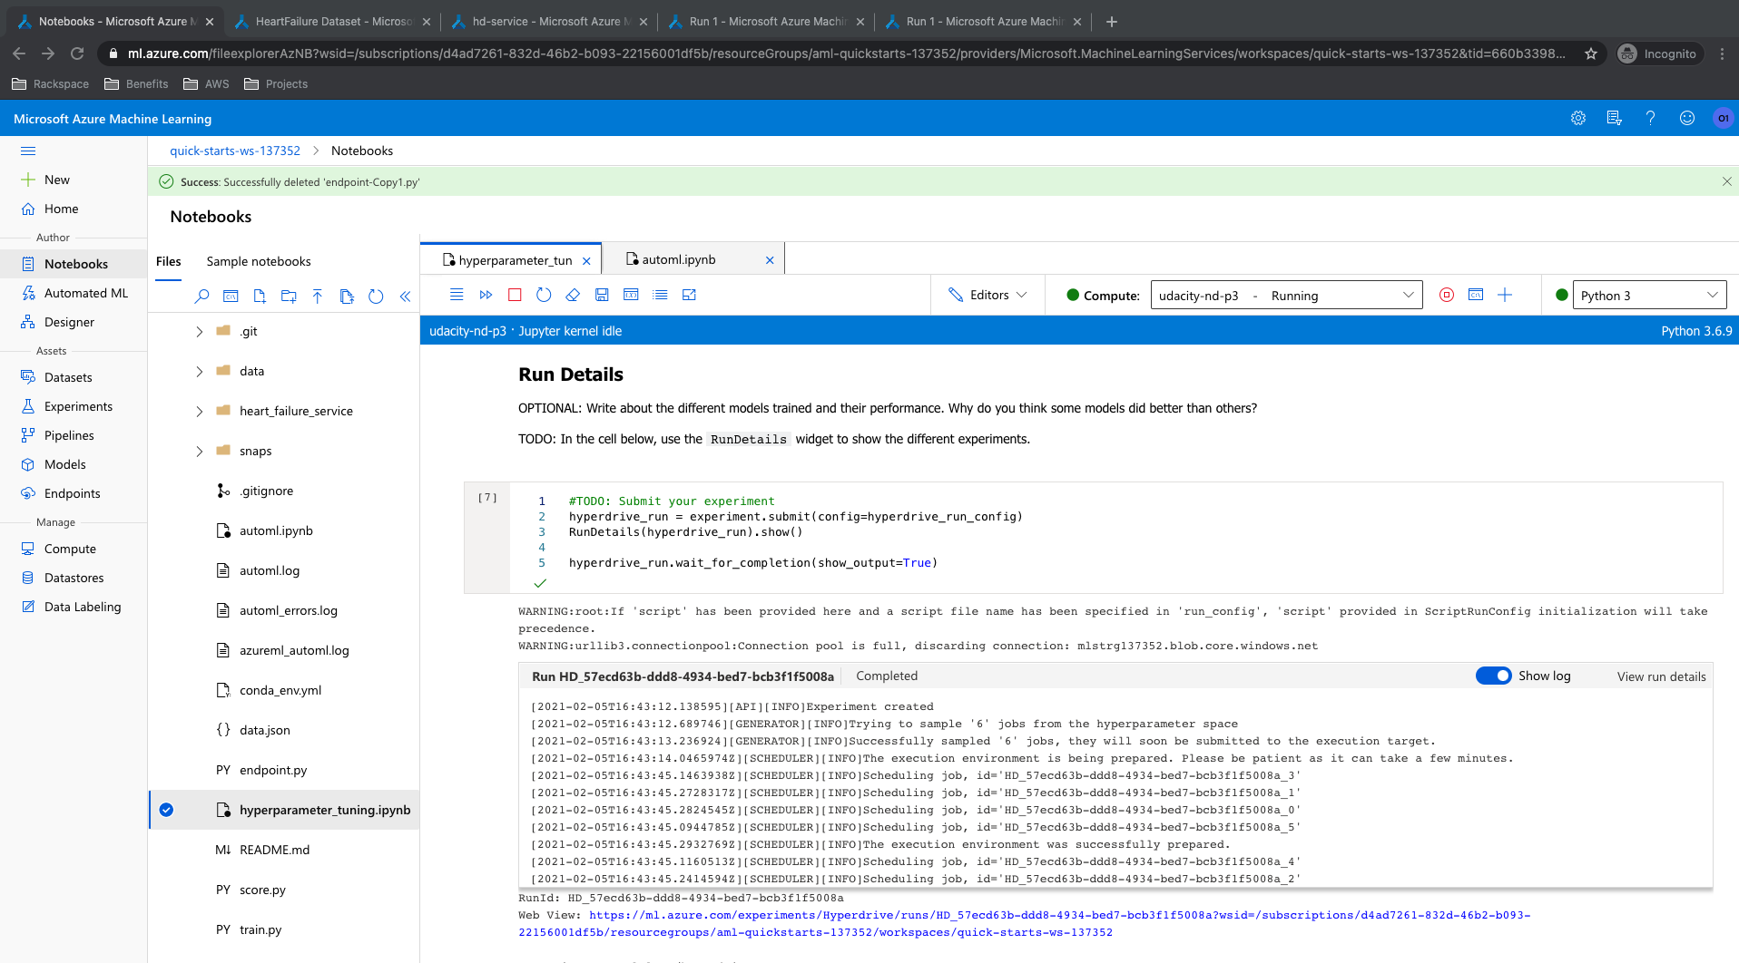Click the View run details link
1739x963 pixels.
1661,676
